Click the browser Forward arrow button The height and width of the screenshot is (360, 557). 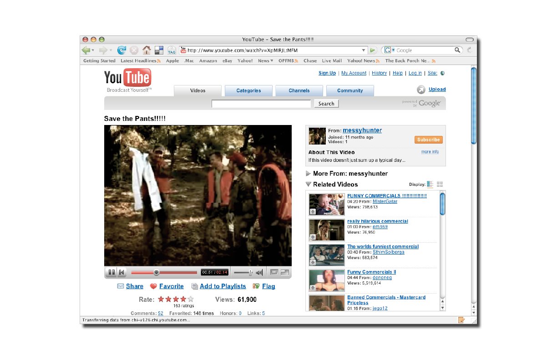[x=103, y=50]
